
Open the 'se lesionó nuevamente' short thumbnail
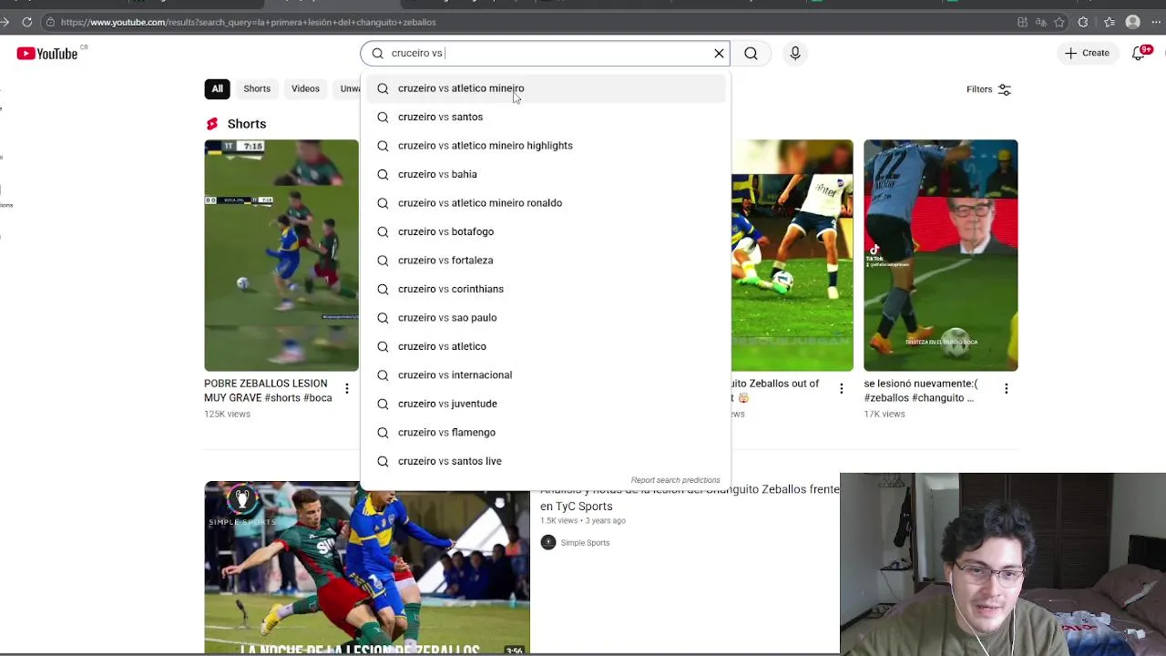940,255
